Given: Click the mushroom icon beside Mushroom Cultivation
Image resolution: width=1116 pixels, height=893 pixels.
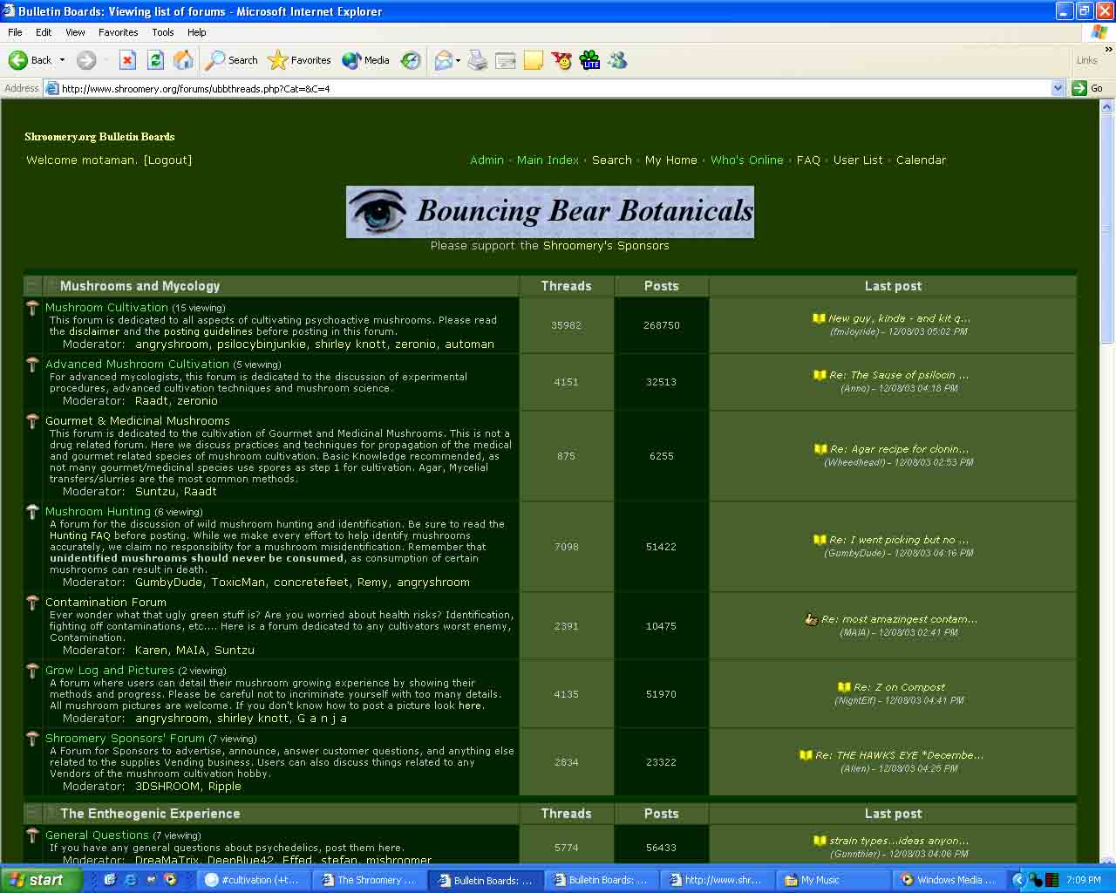Looking at the screenshot, I should click(x=32, y=308).
